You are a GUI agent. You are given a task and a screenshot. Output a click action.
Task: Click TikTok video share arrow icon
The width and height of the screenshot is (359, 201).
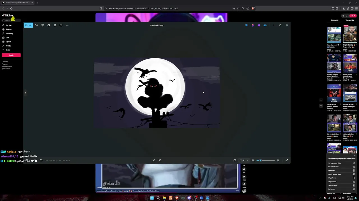[x=244, y=184]
